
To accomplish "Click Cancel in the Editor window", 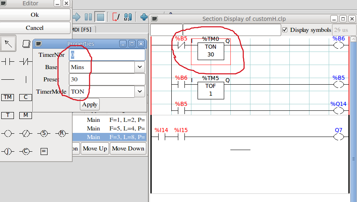I will 34,28.
